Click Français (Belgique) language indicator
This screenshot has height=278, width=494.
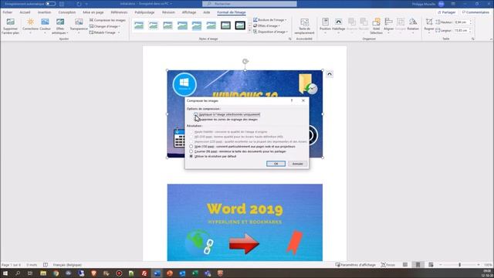67,265
